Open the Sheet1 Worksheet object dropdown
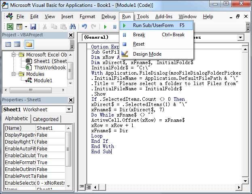The width and height of the screenshot is (252, 194). [x=69, y=109]
